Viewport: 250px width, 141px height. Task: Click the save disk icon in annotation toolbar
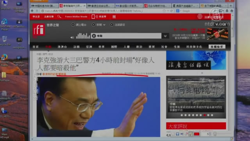(177, 134)
